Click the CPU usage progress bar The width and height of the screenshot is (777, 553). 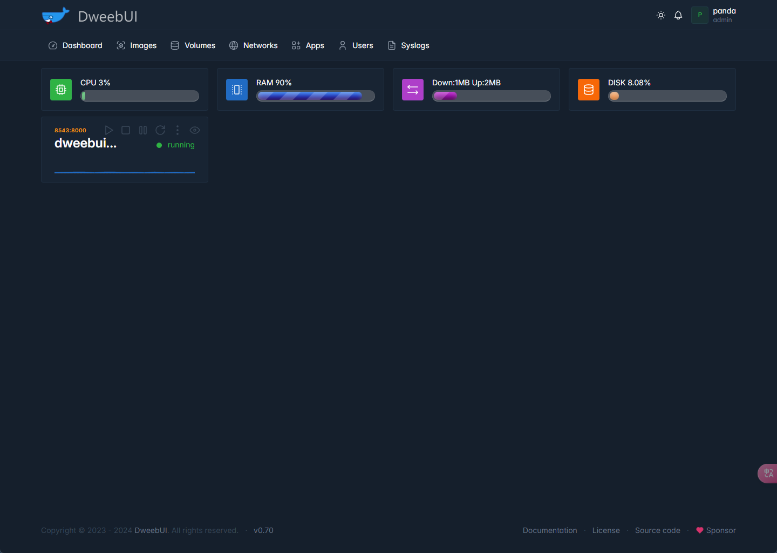[x=140, y=96]
